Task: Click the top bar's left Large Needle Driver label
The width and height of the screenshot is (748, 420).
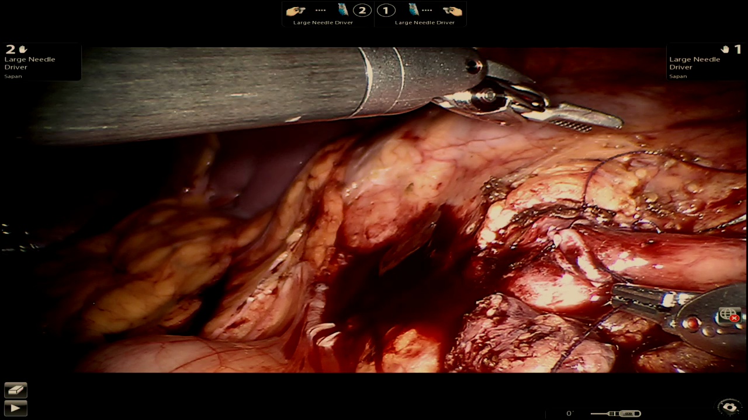Action: pos(323,23)
